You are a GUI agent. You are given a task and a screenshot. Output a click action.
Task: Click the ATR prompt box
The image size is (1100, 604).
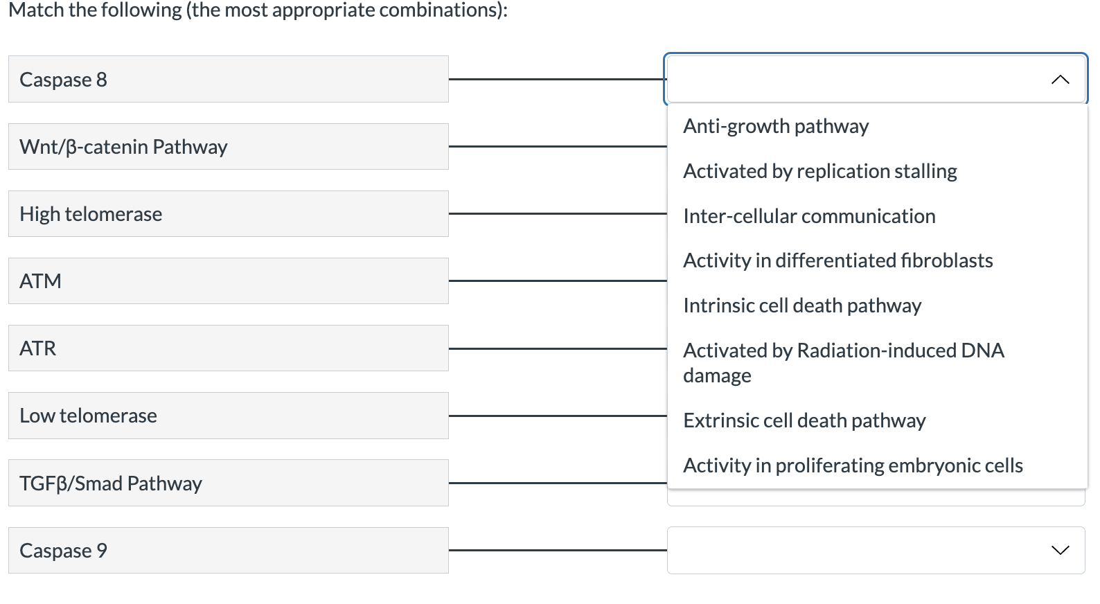[229, 348]
